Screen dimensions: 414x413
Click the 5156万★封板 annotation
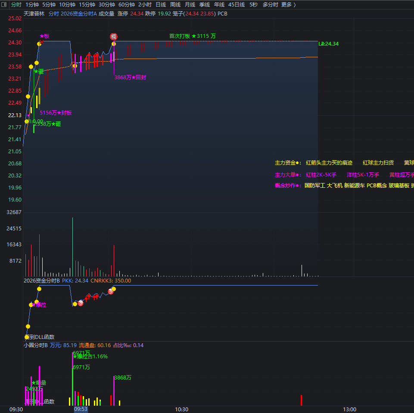point(56,113)
